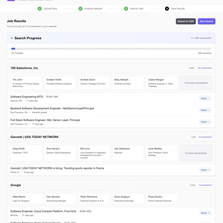Open Priya Gordon connection card
Image resolution: width=223 pixels, height=223 pixels.
tap(162, 199)
